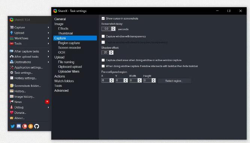Expand the After upload tasks submenu arrow

click(x=48, y=57)
